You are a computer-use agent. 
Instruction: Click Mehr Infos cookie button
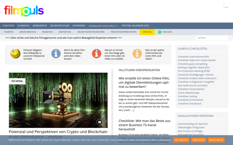(216, 140)
